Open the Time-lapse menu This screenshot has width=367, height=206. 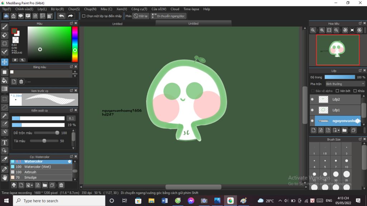(191, 9)
